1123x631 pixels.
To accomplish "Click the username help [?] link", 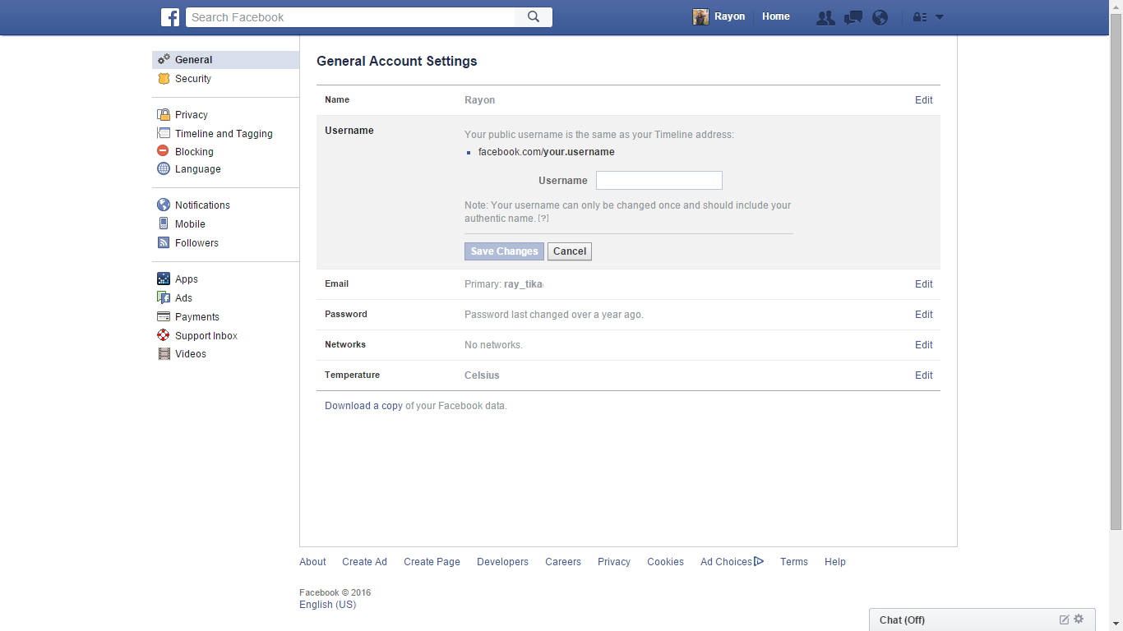I will point(543,219).
